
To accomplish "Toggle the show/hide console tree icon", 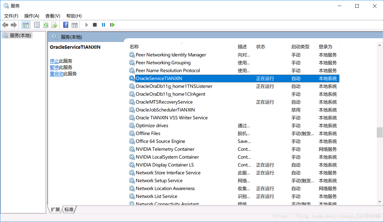I will tap(26, 25).
